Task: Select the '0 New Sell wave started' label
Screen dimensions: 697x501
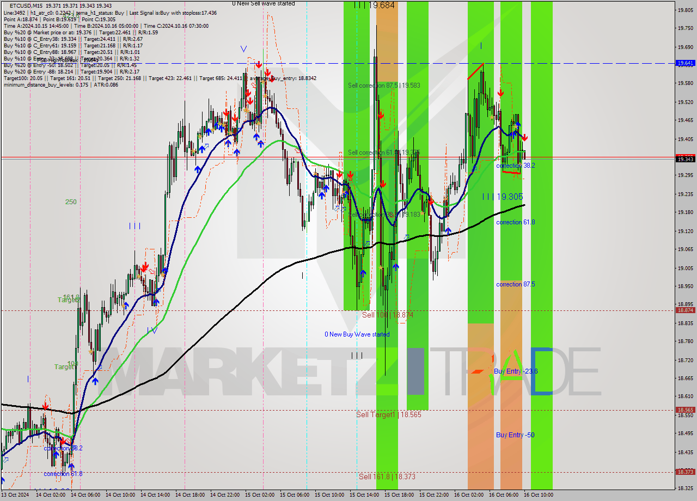Action: 264,3
